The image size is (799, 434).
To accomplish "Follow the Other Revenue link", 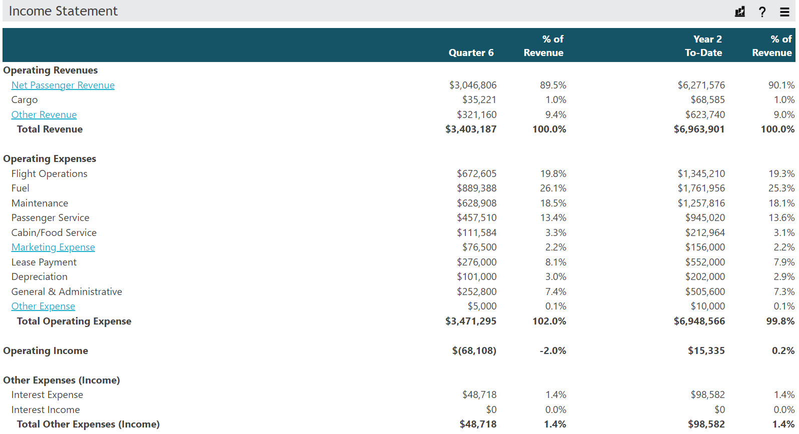I will point(44,114).
